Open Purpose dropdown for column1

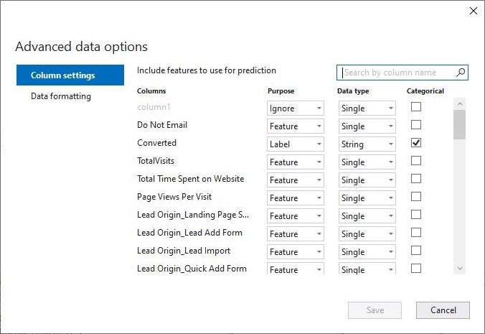[296, 108]
